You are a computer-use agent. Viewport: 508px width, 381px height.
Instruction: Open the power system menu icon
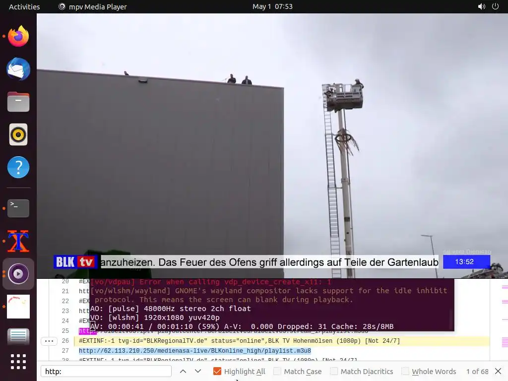tap(495, 6)
